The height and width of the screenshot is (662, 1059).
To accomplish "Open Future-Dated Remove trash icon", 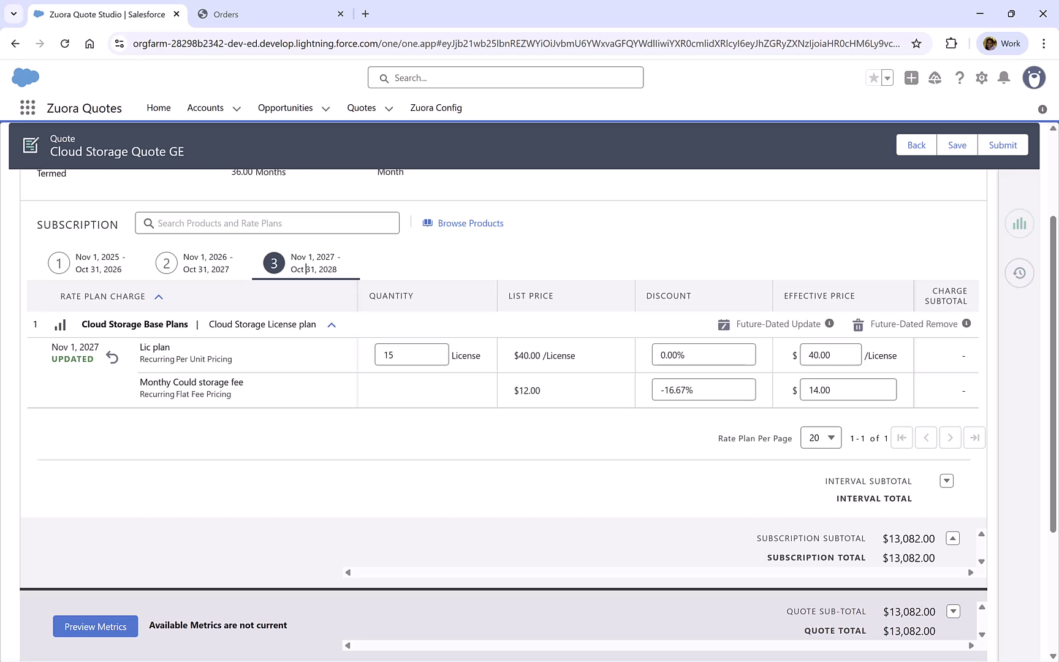I will coord(857,324).
